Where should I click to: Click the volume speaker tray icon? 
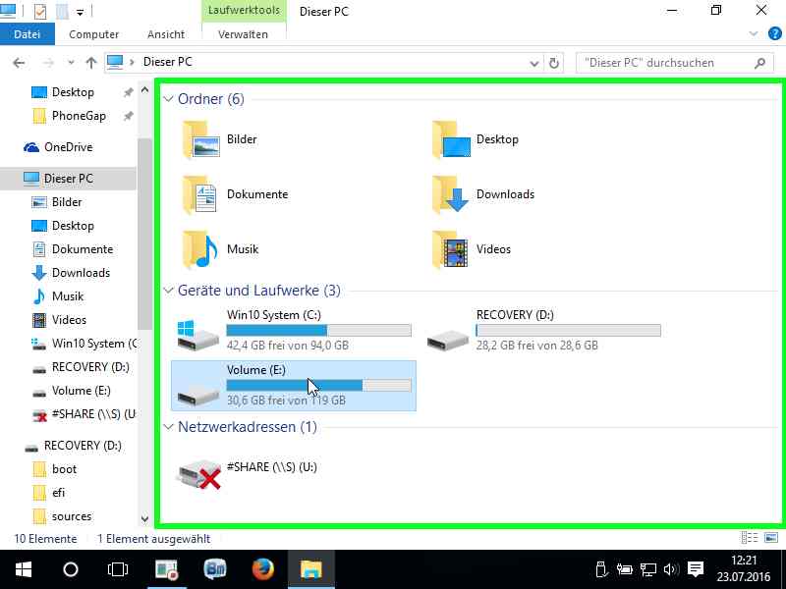(671, 569)
